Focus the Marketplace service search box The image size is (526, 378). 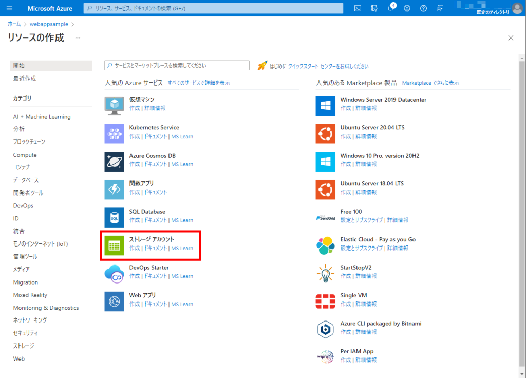(177, 65)
